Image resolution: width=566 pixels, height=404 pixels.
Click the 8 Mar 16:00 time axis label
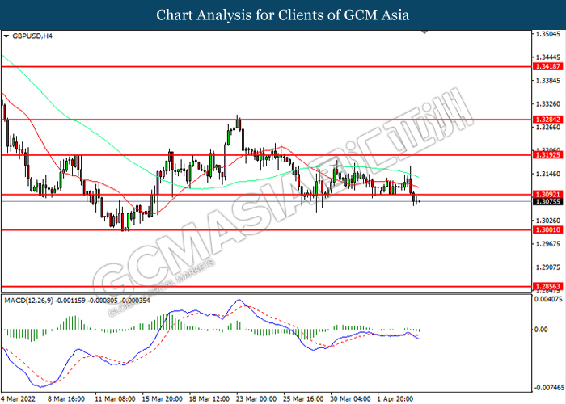66,399
